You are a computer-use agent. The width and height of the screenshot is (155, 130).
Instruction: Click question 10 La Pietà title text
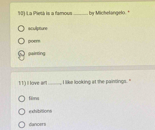pyautogui.click(x=72, y=13)
